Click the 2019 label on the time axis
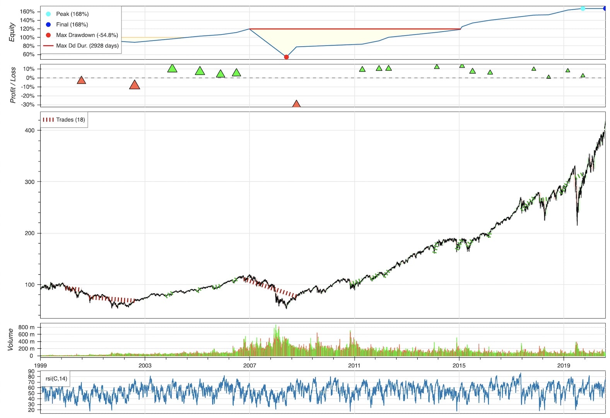Screen dimensions: 610x418 pyautogui.click(x=564, y=365)
